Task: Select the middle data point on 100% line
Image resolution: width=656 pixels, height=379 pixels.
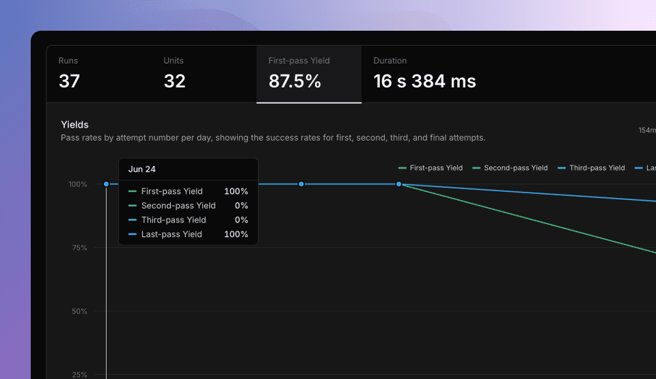Action: click(x=301, y=184)
